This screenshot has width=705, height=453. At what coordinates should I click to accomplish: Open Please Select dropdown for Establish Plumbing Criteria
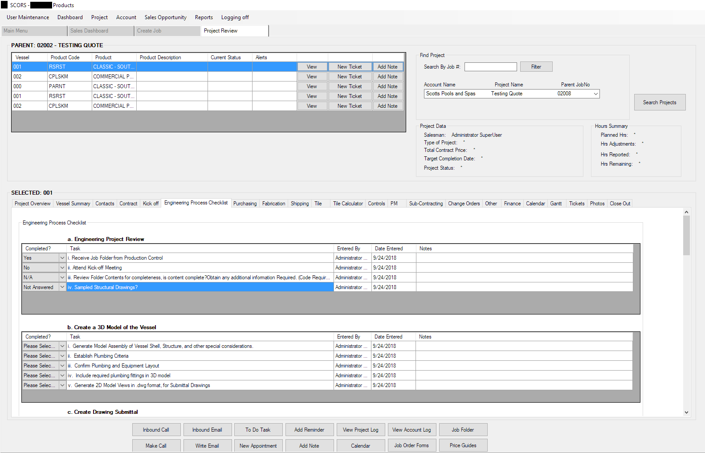(62, 356)
